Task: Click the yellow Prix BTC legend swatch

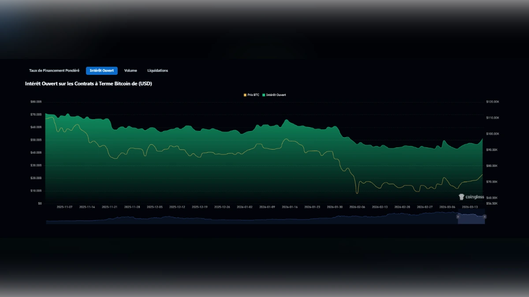Action: [244, 95]
